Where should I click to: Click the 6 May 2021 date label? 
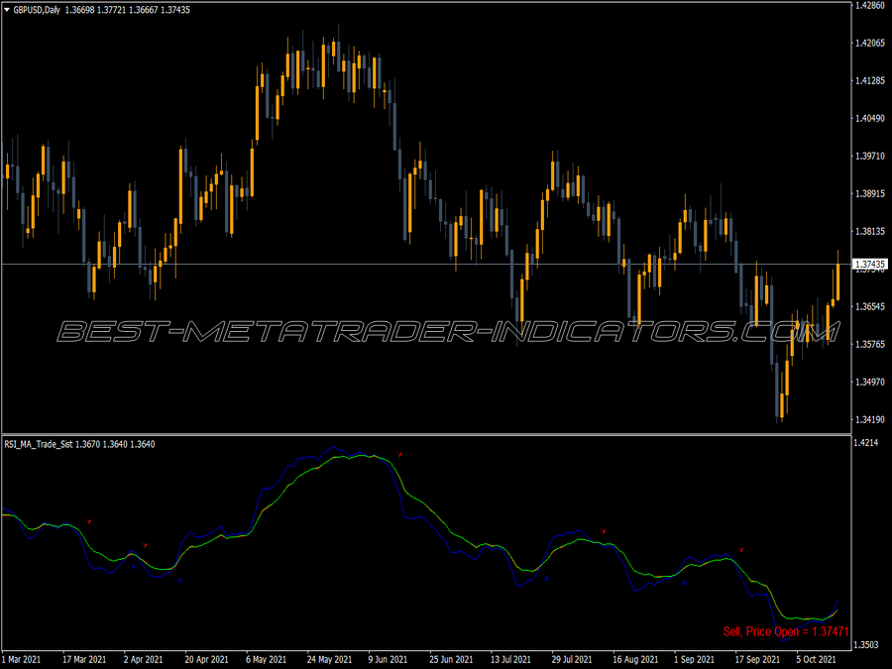[x=266, y=660]
